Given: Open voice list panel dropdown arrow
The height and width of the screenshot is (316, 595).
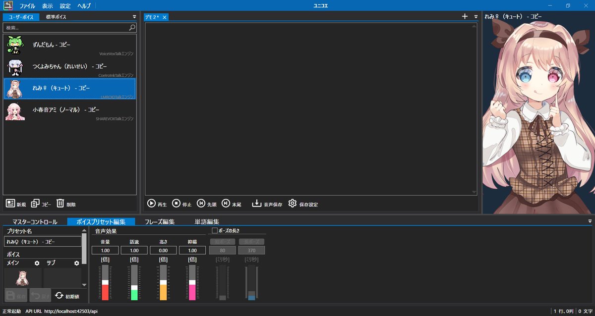Looking at the screenshot, I should 134,17.
